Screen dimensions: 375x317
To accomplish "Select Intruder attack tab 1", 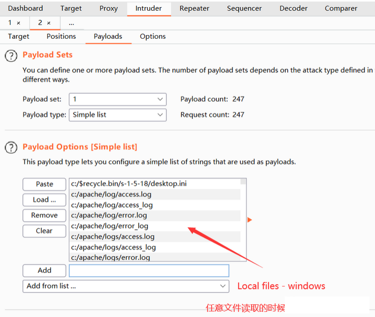I will (10, 23).
